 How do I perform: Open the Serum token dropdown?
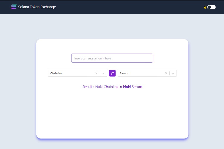pyautogui.click(x=147, y=73)
